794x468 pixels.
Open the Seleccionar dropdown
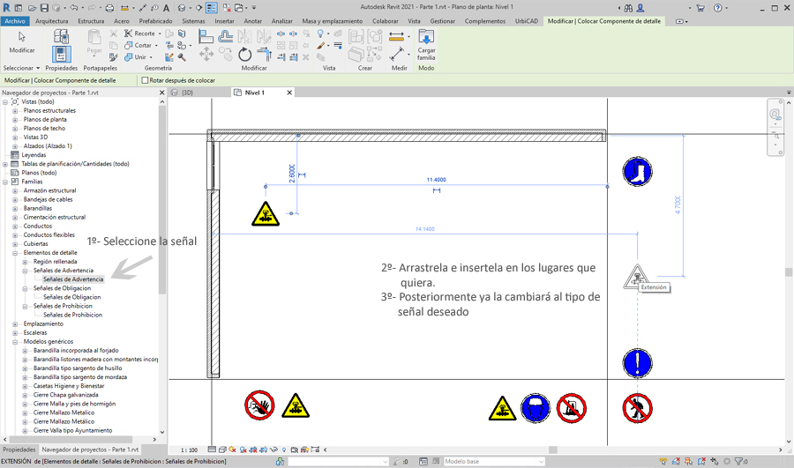click(x=22, y=68)
